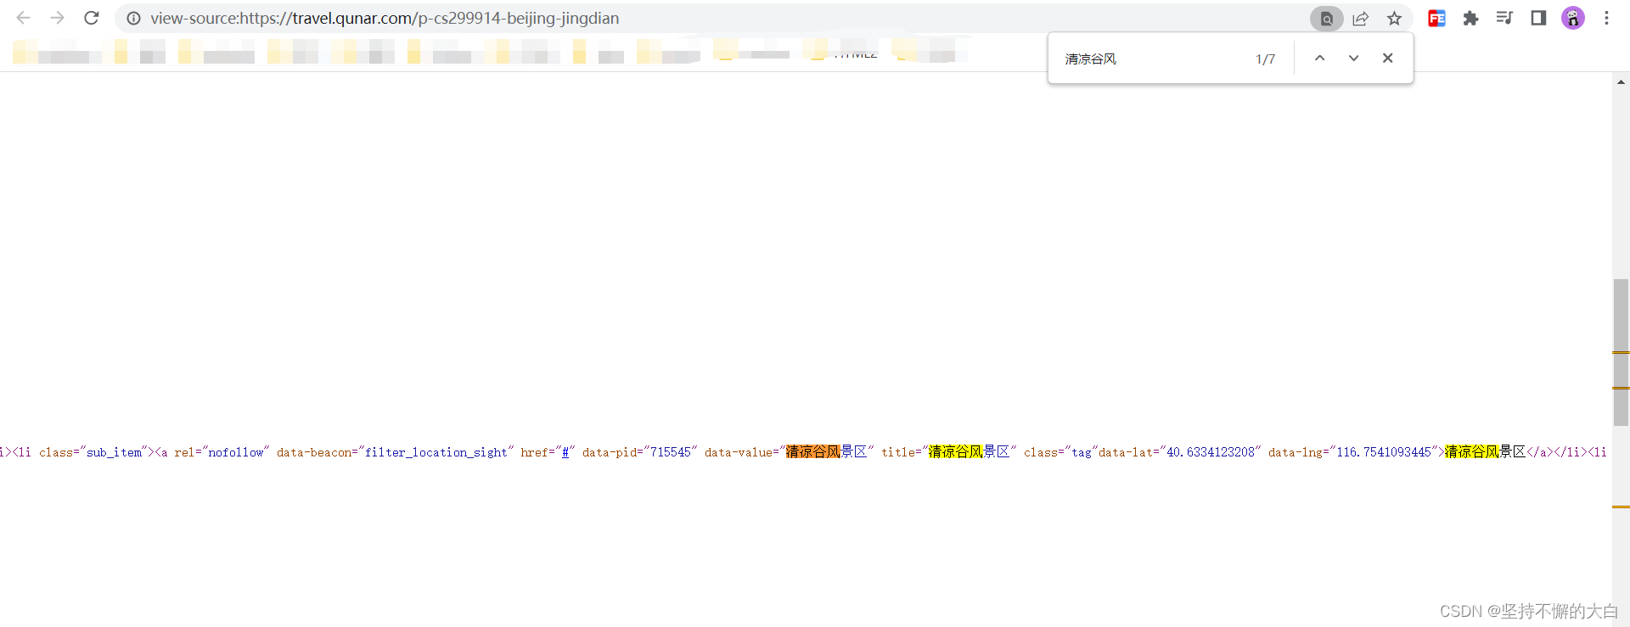
Task: Click the highlighted 清凉谷风 before closing a tag
Action: 1472,451
